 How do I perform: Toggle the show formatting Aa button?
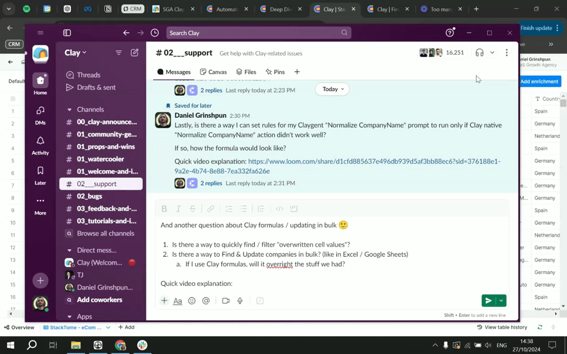pyautogui.click(x=178, y=301)
